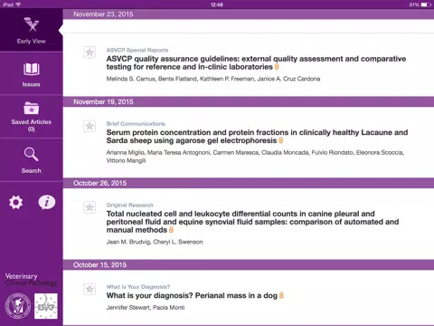This screenshot has width=434, height=326.
Task: Tap the ASVCP round seal logo
Action: [x=18, y=306]
